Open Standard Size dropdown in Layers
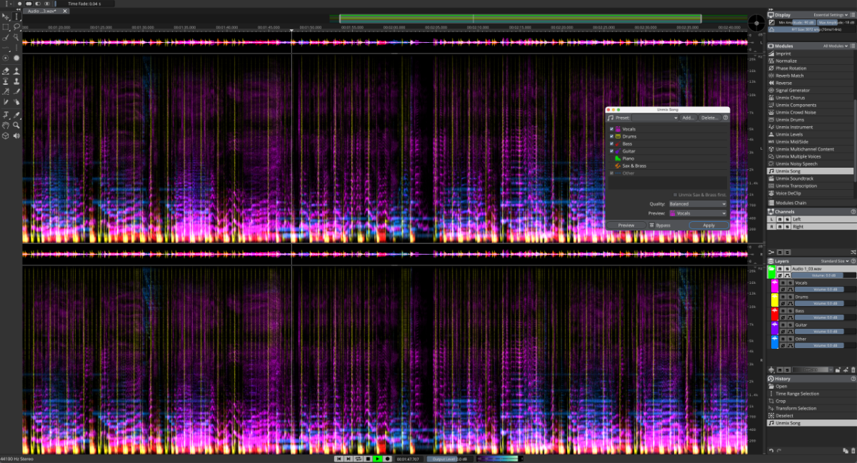 click(835, 261)
